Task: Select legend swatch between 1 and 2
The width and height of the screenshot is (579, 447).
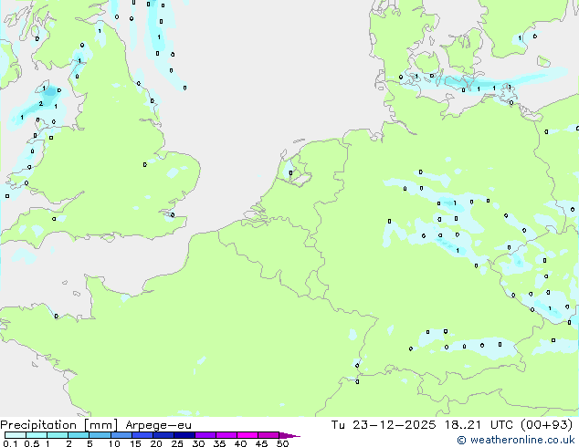Action: click(58, 435)
